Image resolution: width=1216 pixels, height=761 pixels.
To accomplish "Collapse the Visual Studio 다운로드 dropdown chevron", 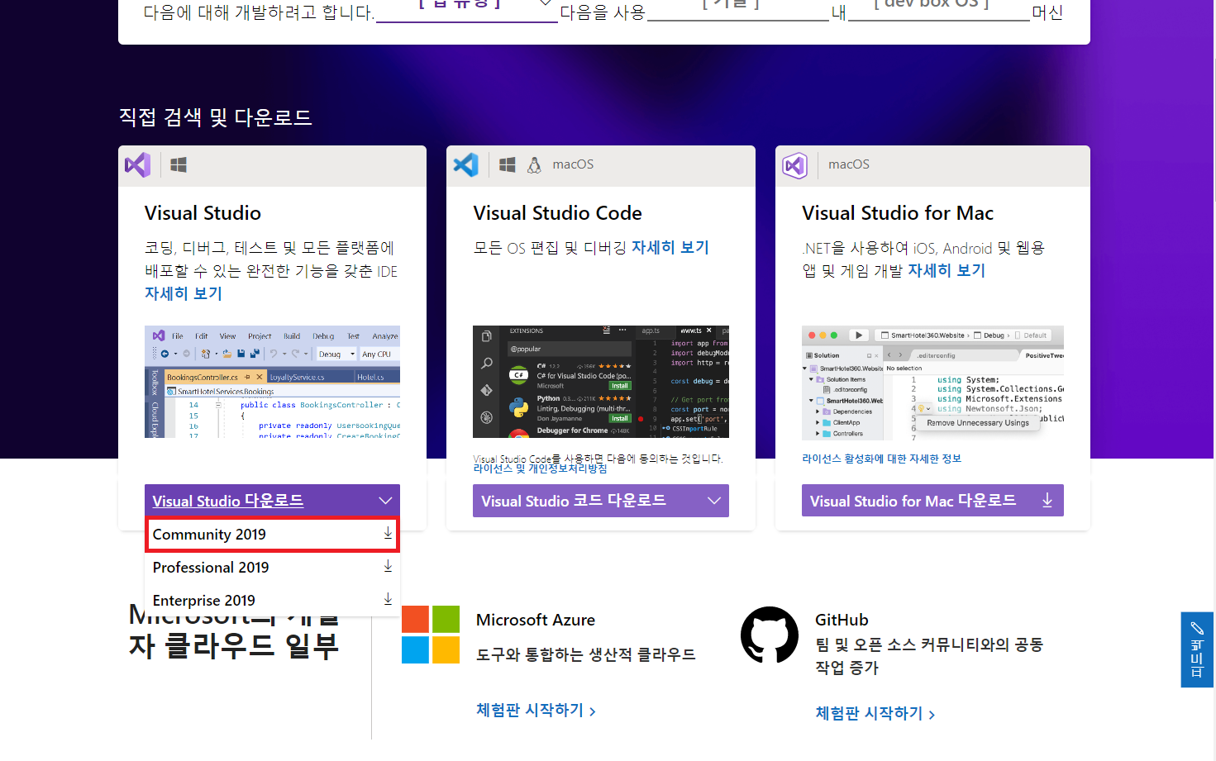I will [385, 501].
